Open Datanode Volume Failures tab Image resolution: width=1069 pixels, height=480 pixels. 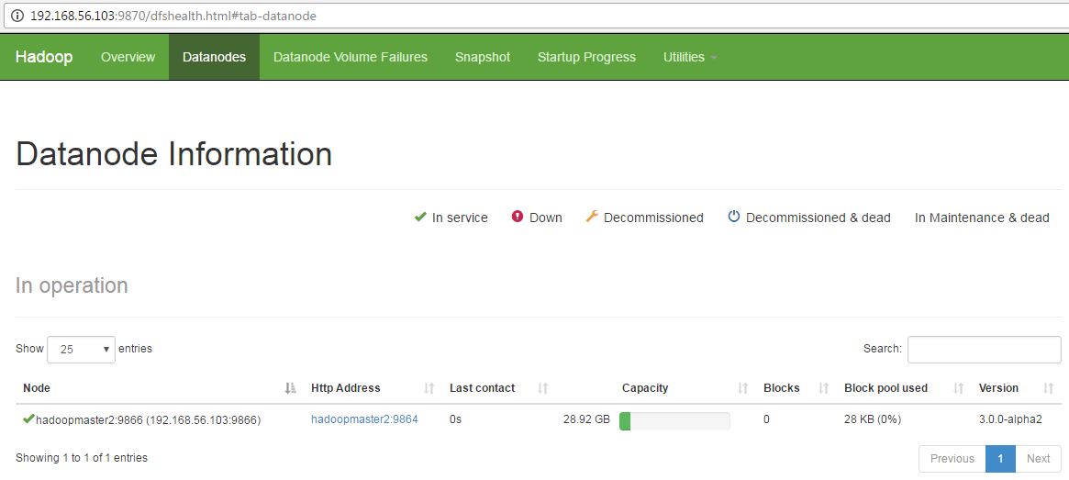coord(351,57)
